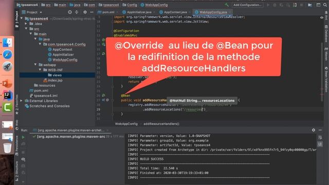Click Collapse All icon in Project panel
Viewport: 329px width, 185px height.
point(77,12)
